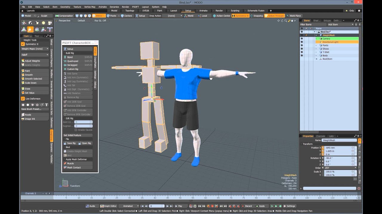The image size is (382, 214).
Task: Switch to Centers selection mode
Action: point(126,16)
